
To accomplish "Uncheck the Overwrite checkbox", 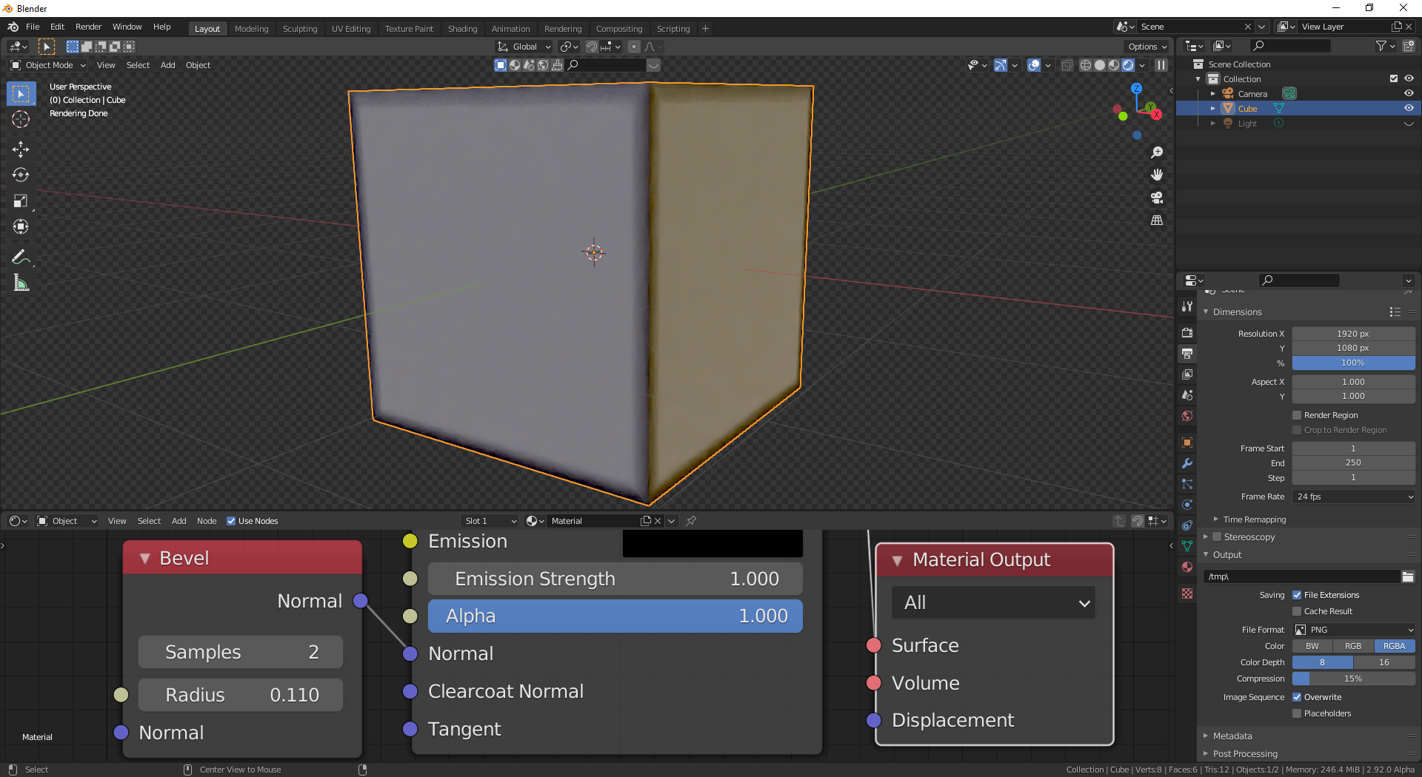I will 1297,697.
